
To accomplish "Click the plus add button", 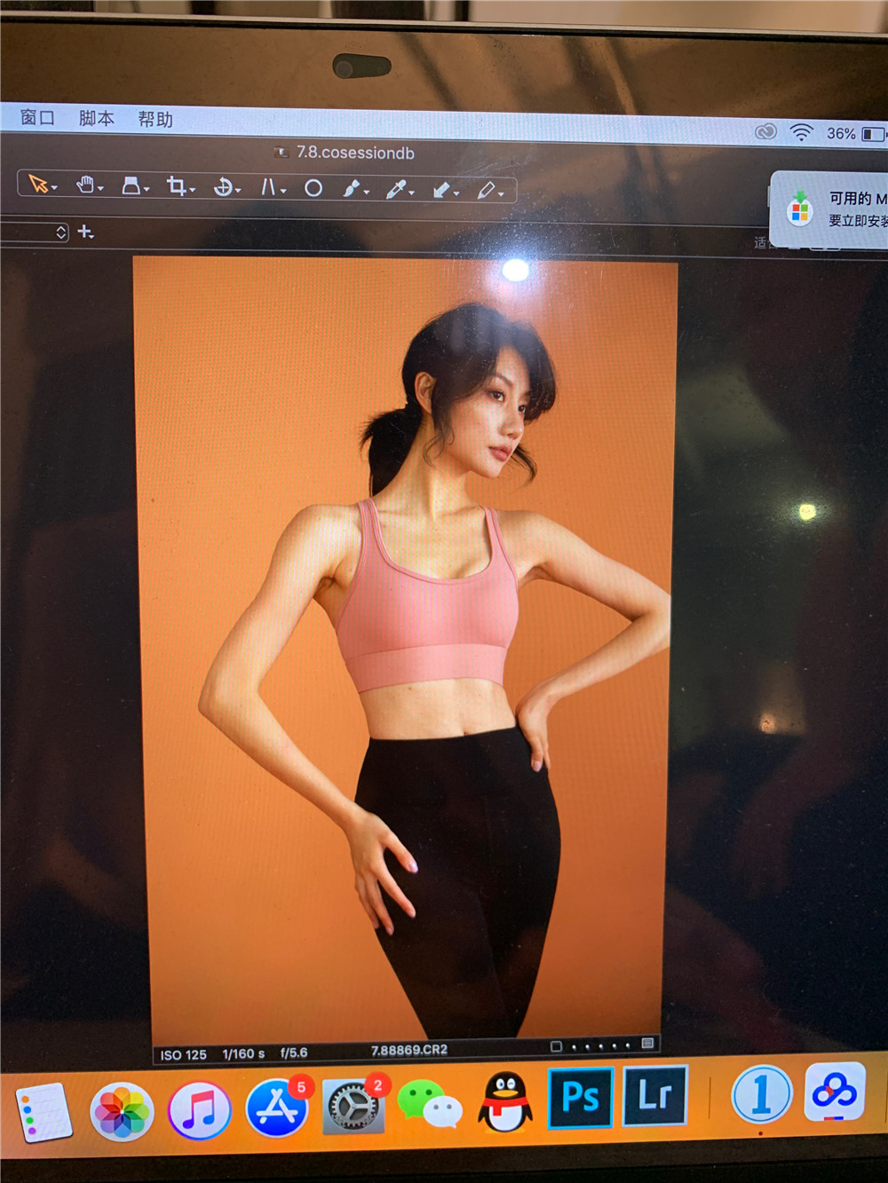I will coord(84,232).
